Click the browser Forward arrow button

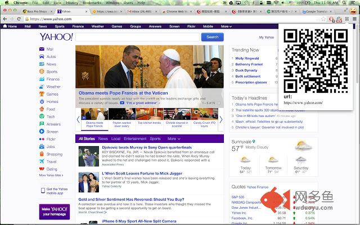pyautogui.click(x=12, y=19)
